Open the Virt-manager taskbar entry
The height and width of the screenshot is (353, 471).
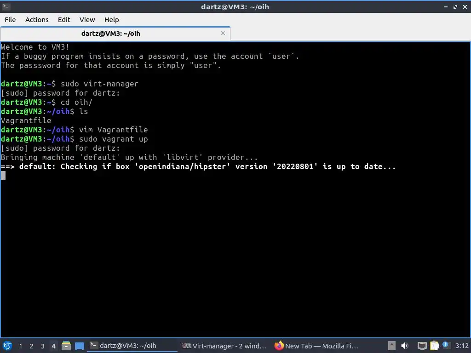pyautogui.click(x=224, y=346)
